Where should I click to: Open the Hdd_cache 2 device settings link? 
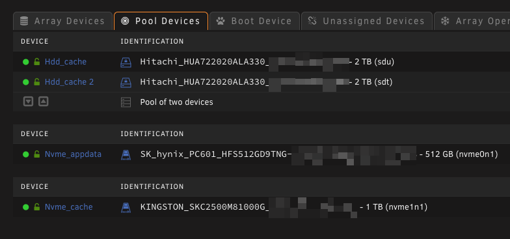pos(69,82)
